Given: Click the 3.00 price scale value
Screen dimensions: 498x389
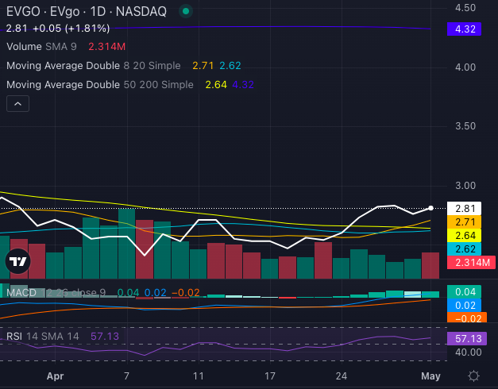Looking at the screenshot, I should pyautogui.click(x=465, y=186).
